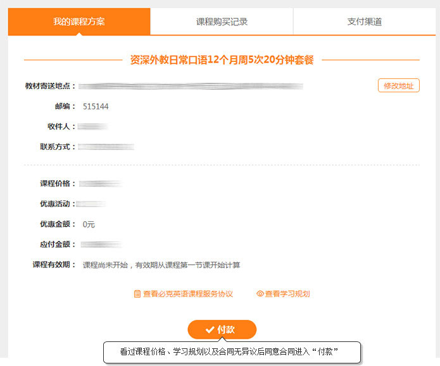Click the checkmark icon on the 付款 button
The height and width of the screenshot is (366, 440).
(x=210, y=329)
